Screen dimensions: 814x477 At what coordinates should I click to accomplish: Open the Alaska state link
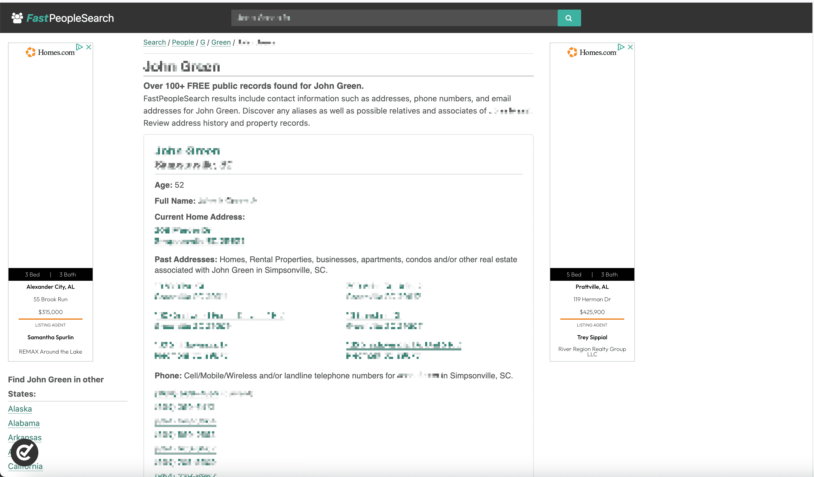pyautogui.click(x=20, y=409)
